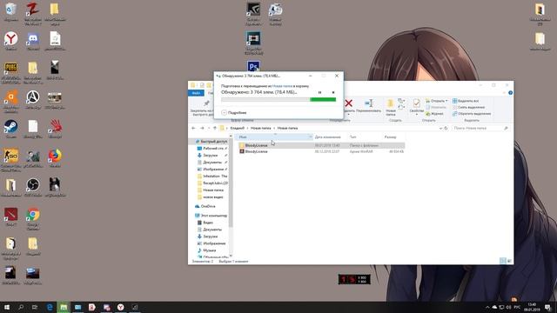Open the Discord desktop shortcut
This screenshot has width=557, height=313.
tap(33, 41)
